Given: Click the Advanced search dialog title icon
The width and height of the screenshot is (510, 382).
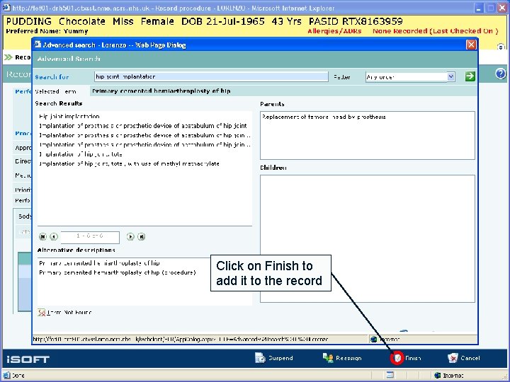Looking at the screenshot, I should click(38, 45).
